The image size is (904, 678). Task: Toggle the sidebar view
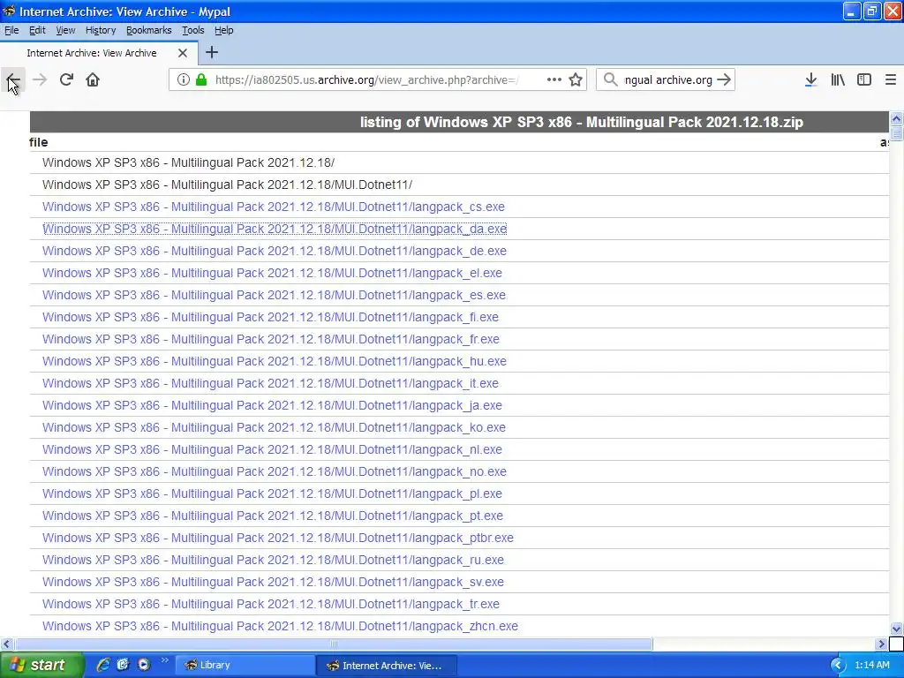864,79
